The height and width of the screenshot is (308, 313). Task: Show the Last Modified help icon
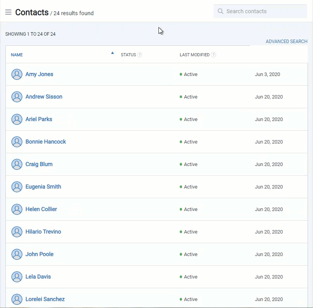click(x=213, y=55)
